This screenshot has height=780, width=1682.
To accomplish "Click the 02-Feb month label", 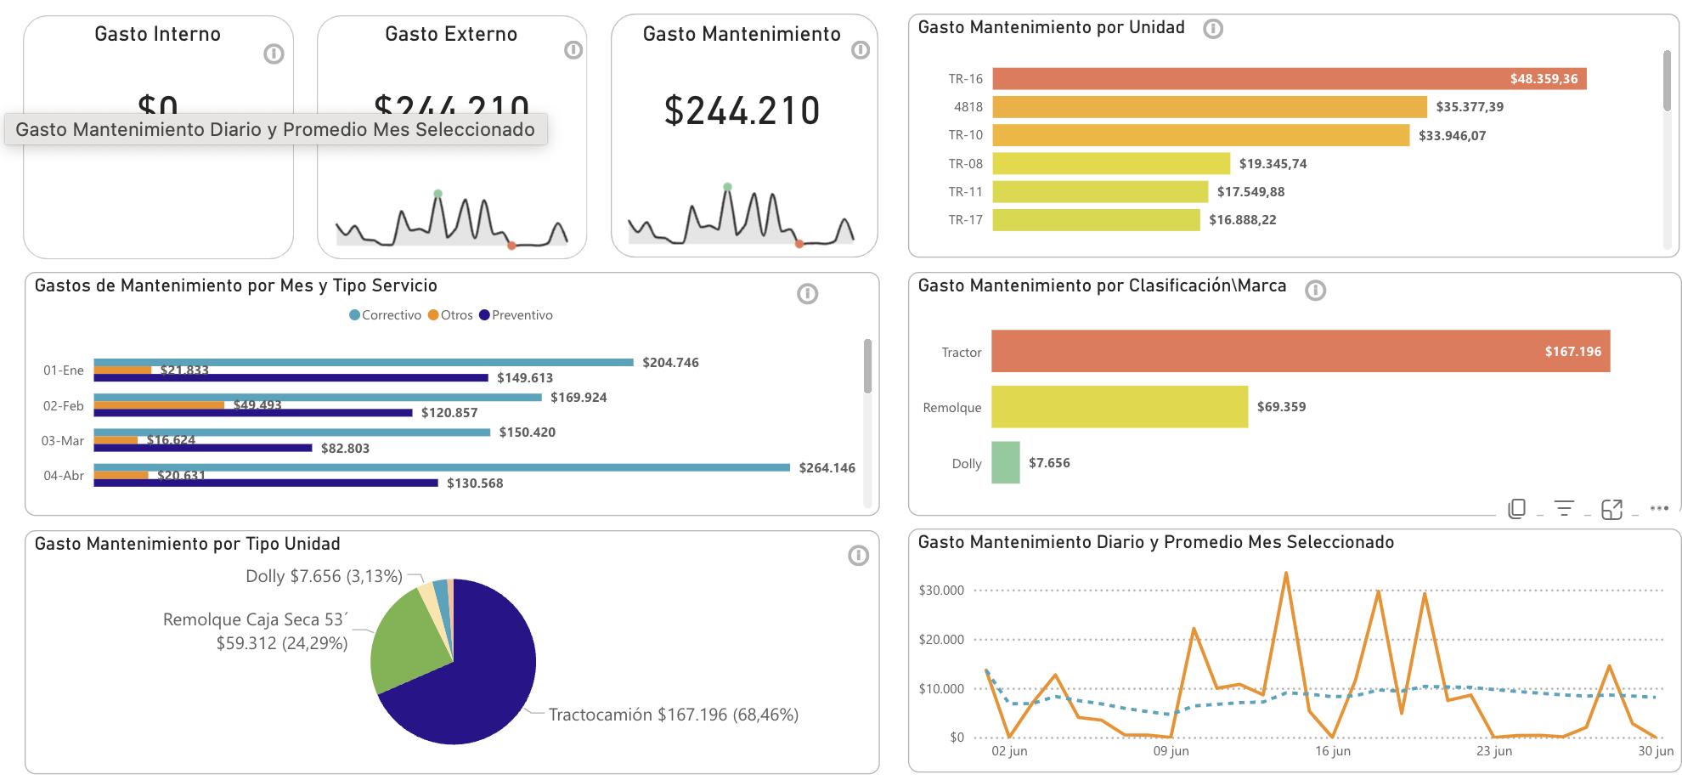I will 64,406.
